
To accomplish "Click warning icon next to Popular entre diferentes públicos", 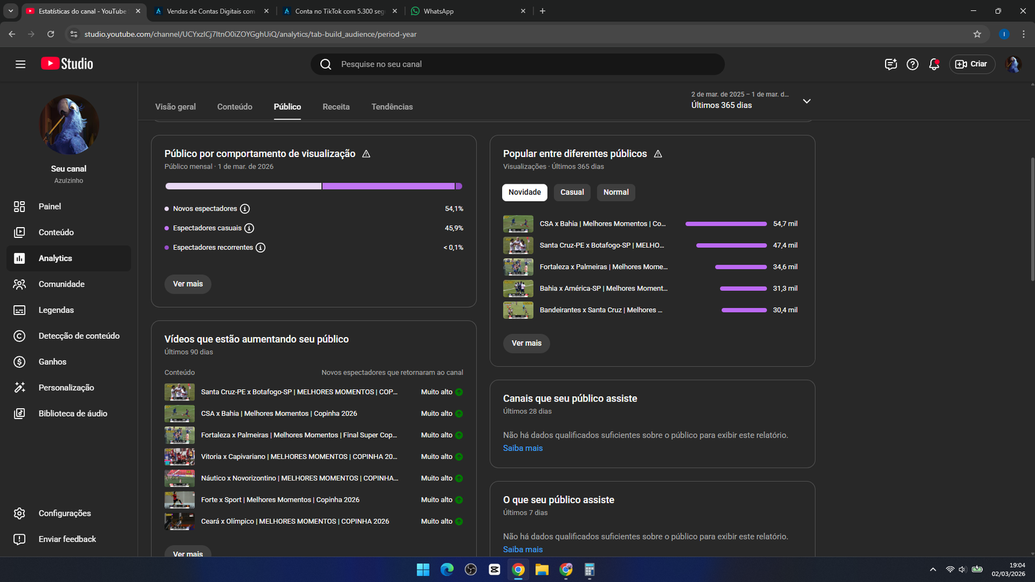I will [658, 154].
